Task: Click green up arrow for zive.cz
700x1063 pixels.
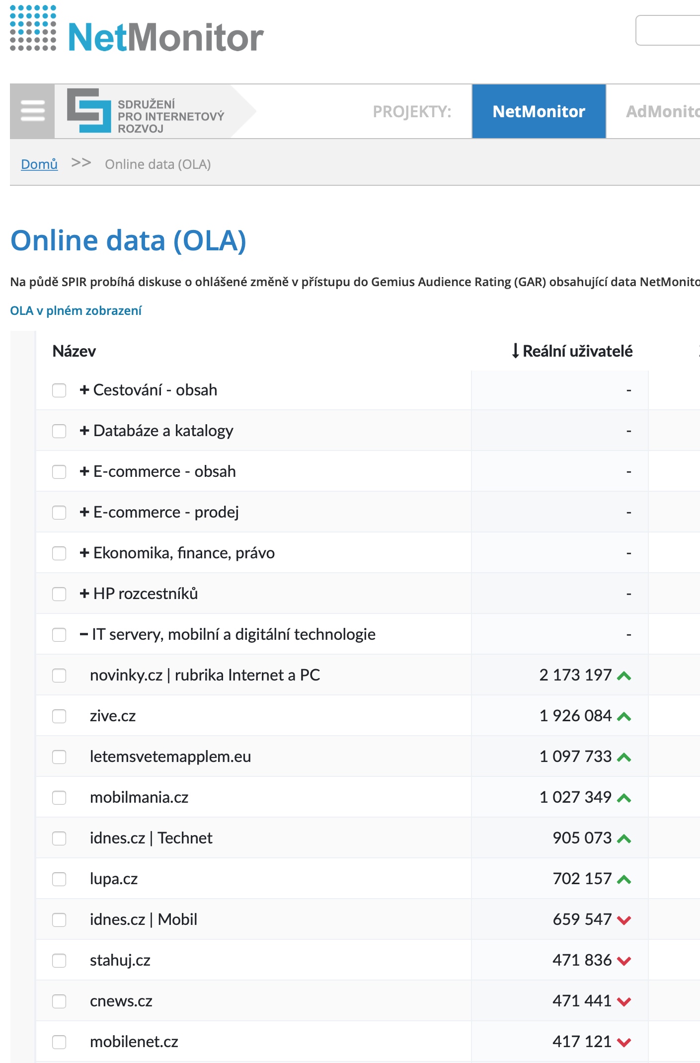Action: pyautogui.click(x=624, y=716)
